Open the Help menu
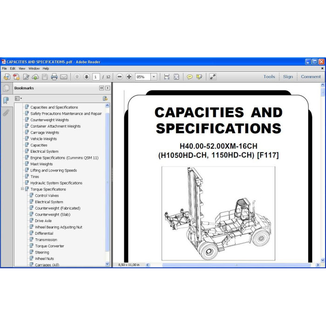This screenshot has height=326, width=326. 46,68
